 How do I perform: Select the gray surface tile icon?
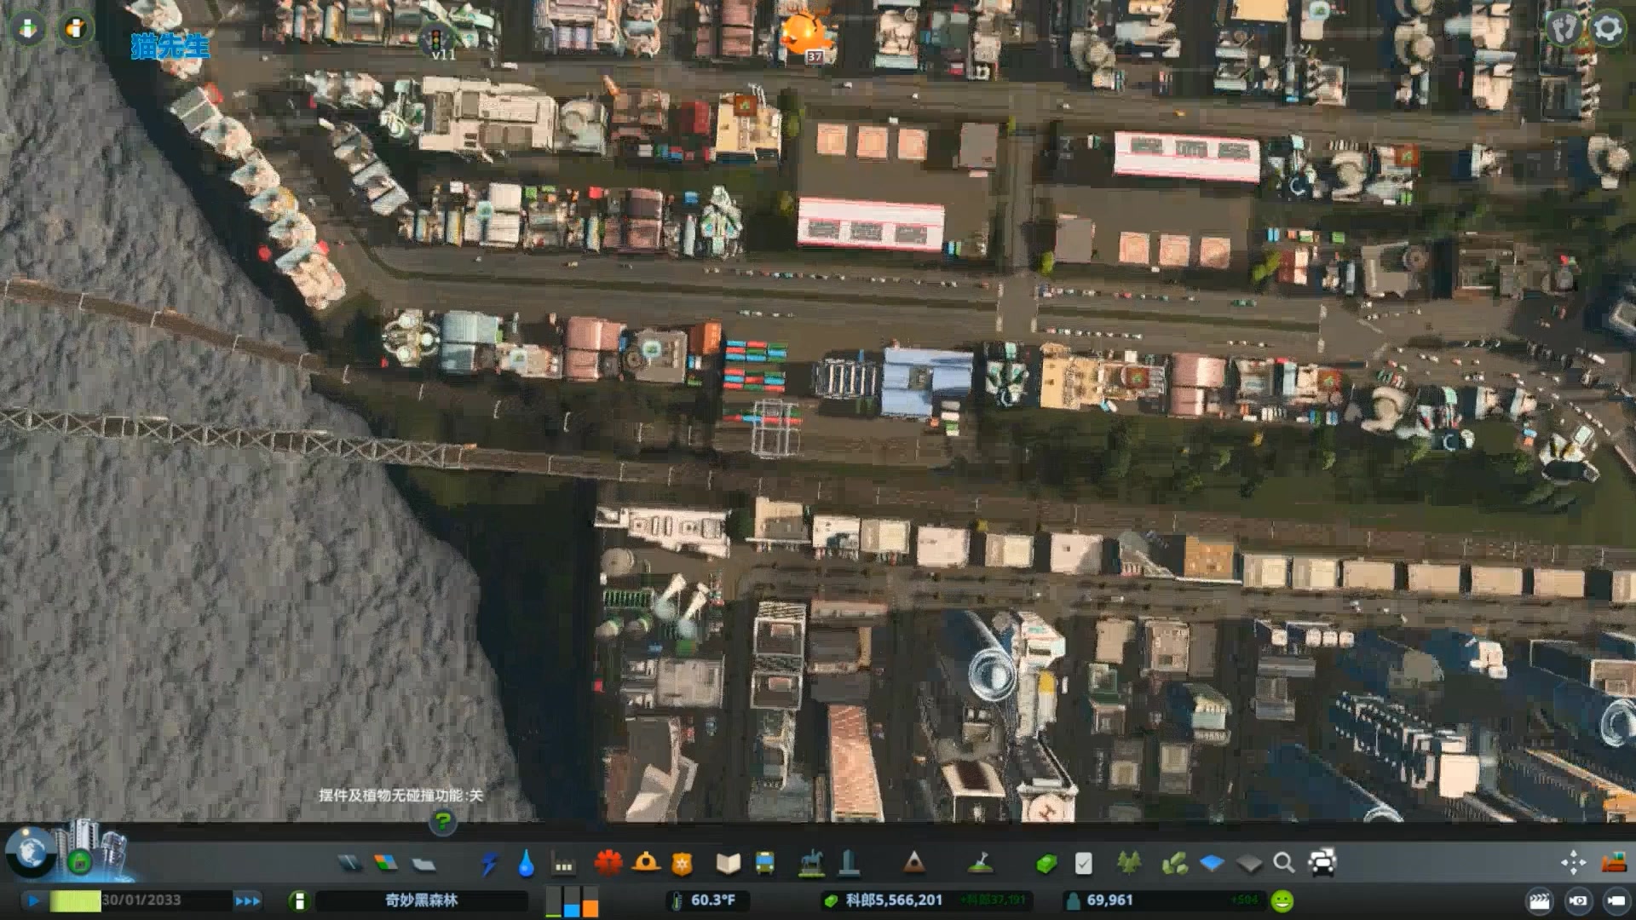click(x=1249, y=864)
